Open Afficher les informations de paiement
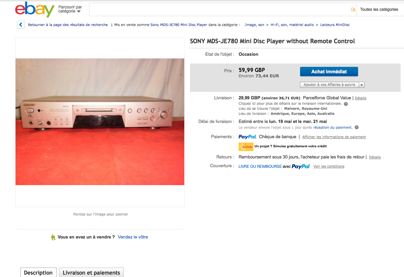The height and width of the screenshot is (277, 404). [334, 137]
